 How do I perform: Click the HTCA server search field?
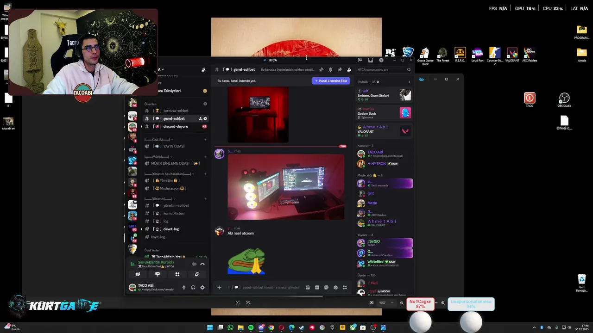click(384, 69)
